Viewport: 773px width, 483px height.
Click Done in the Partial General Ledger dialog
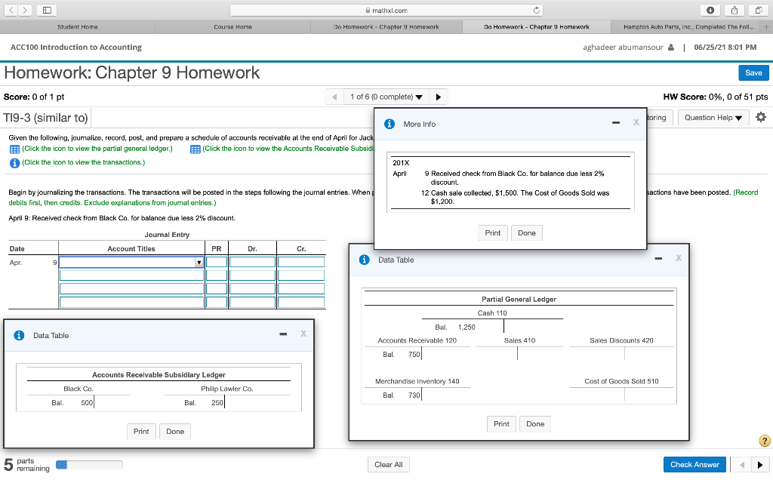click(535, 424)
